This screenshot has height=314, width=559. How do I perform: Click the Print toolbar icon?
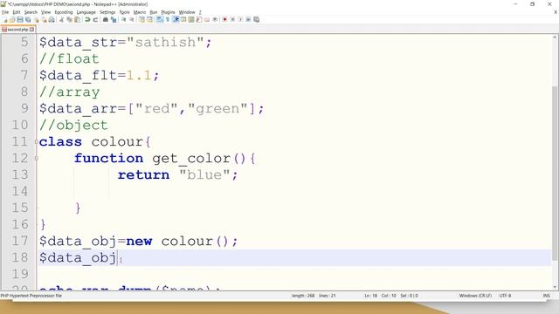52,19
